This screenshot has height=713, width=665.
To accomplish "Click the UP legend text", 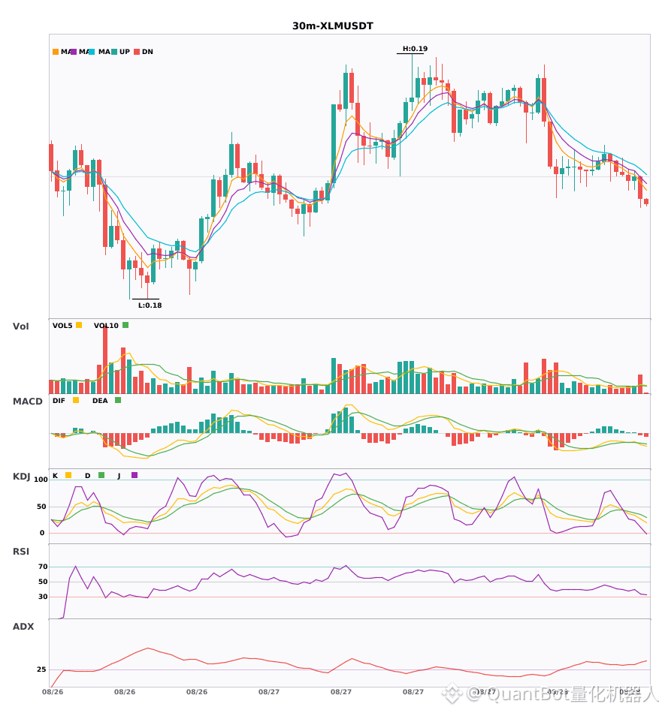I will 125,52.
